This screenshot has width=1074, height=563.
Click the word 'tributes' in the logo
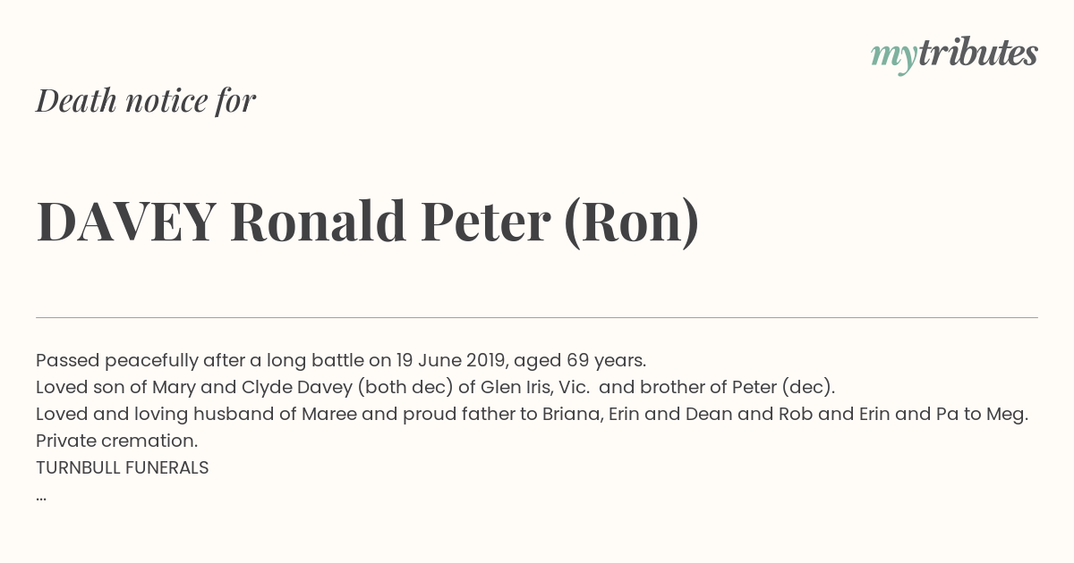977,53
